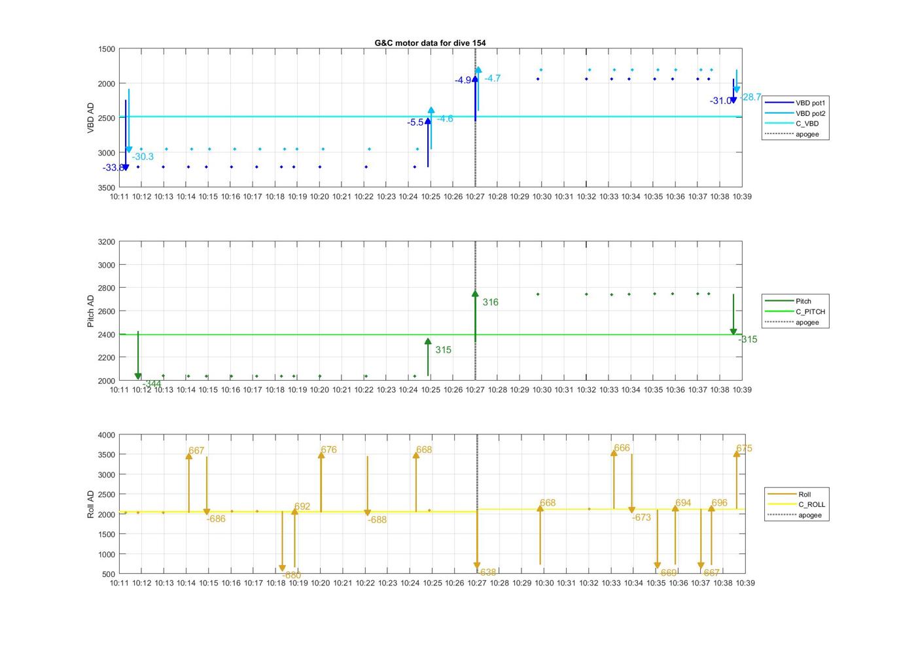
Task: Click the '638' roll label at apogee
Action: pyautogui.click(x=488, y=572)
